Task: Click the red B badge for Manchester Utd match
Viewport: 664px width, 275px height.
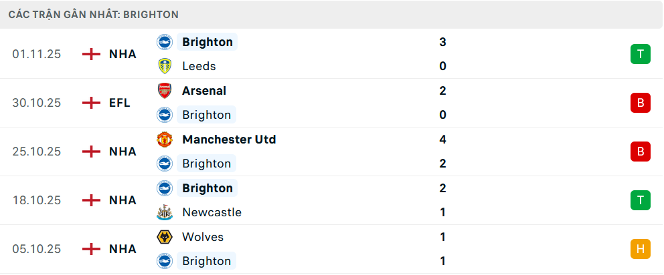Action: [640, 152]
